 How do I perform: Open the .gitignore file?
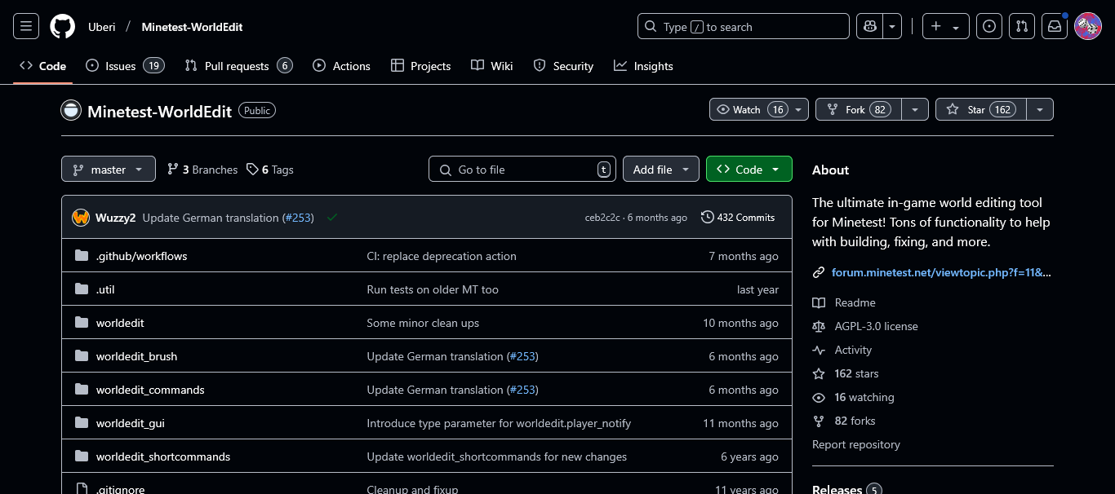pyautogui.click(x=120, y=489)
